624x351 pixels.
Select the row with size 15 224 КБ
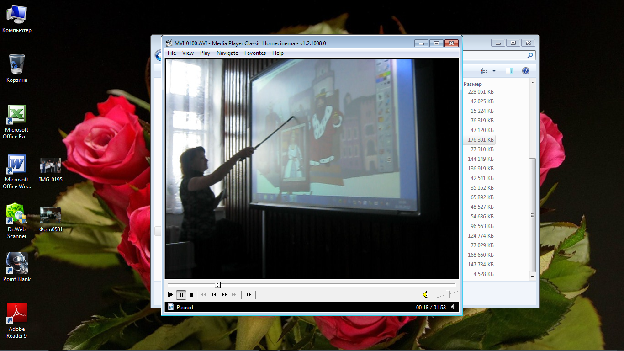coord(482,111)
